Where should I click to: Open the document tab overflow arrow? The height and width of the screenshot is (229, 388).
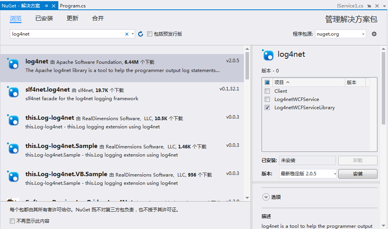[x=384, y=6]
